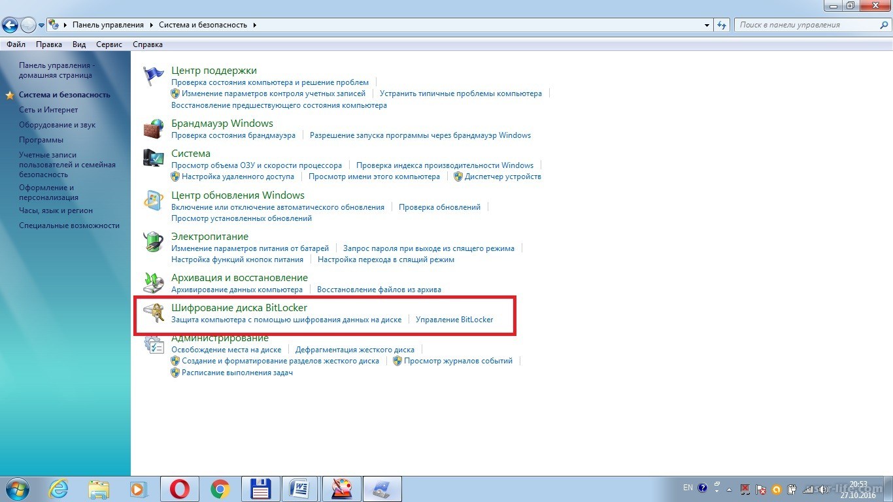Open 'Часы, язык и регион' sidebar link
893x502 pixels.
point(56,210)
